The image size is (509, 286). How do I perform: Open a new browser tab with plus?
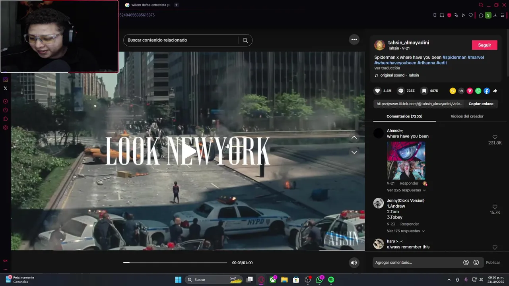(176, 5)
